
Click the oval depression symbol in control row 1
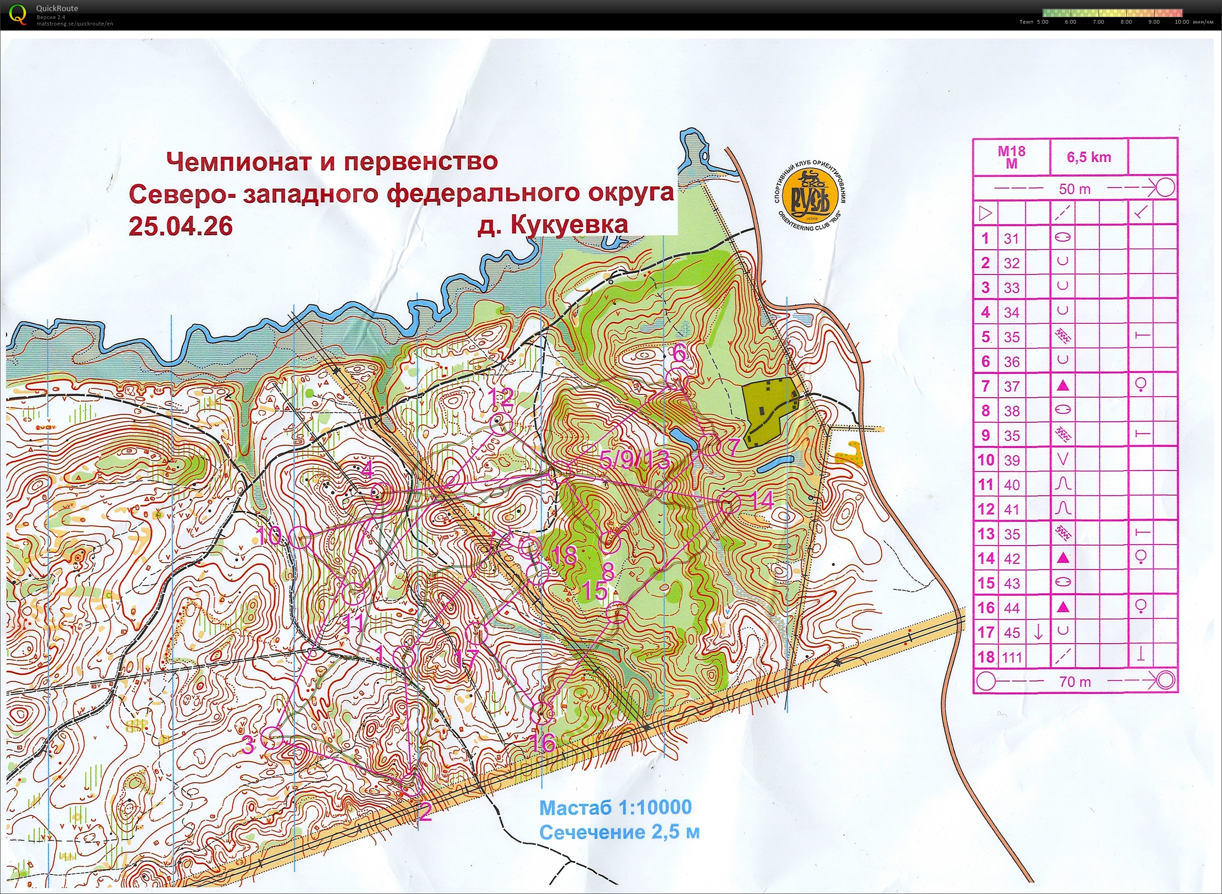coord(1063,238)
